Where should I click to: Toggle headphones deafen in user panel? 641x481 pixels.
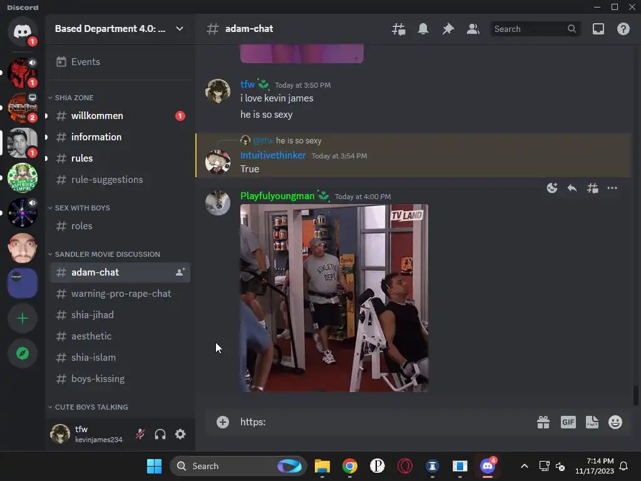pyautogui.click(x=160, y=434)
